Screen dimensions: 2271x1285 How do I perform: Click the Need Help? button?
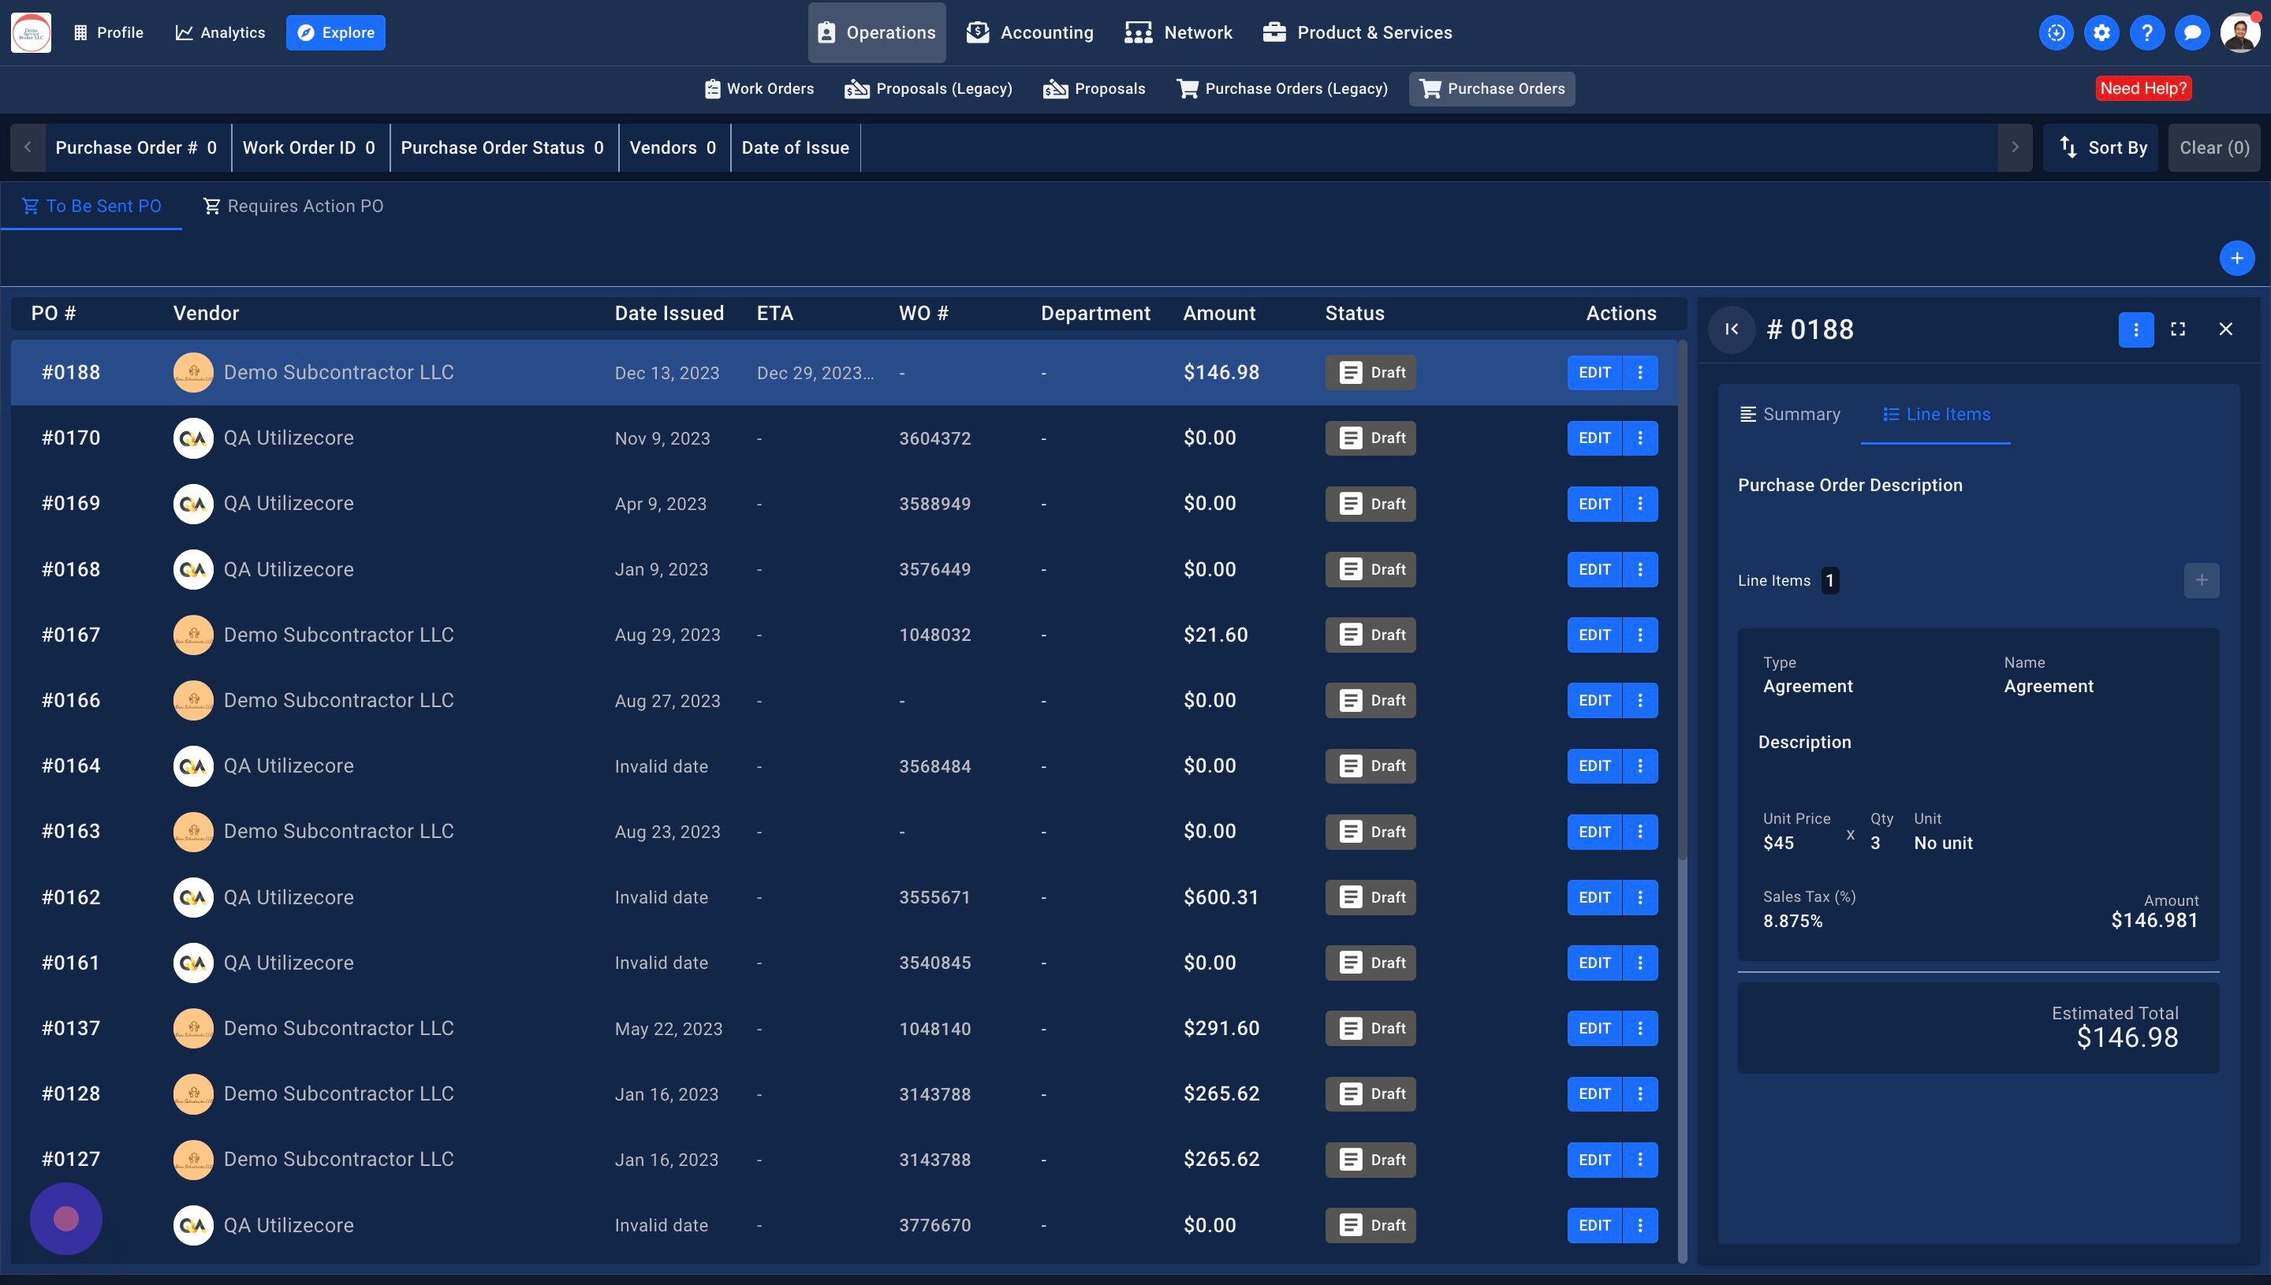tap(2142, 88)
